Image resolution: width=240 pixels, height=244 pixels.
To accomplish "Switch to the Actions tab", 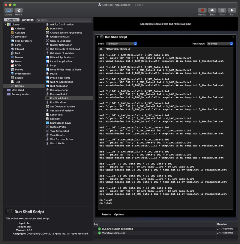I will click(12, 20).
